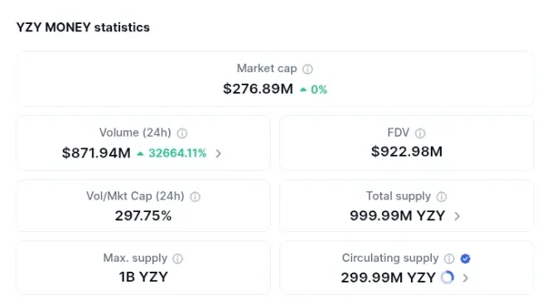Click the Market cap info icon

click(307, 70)
